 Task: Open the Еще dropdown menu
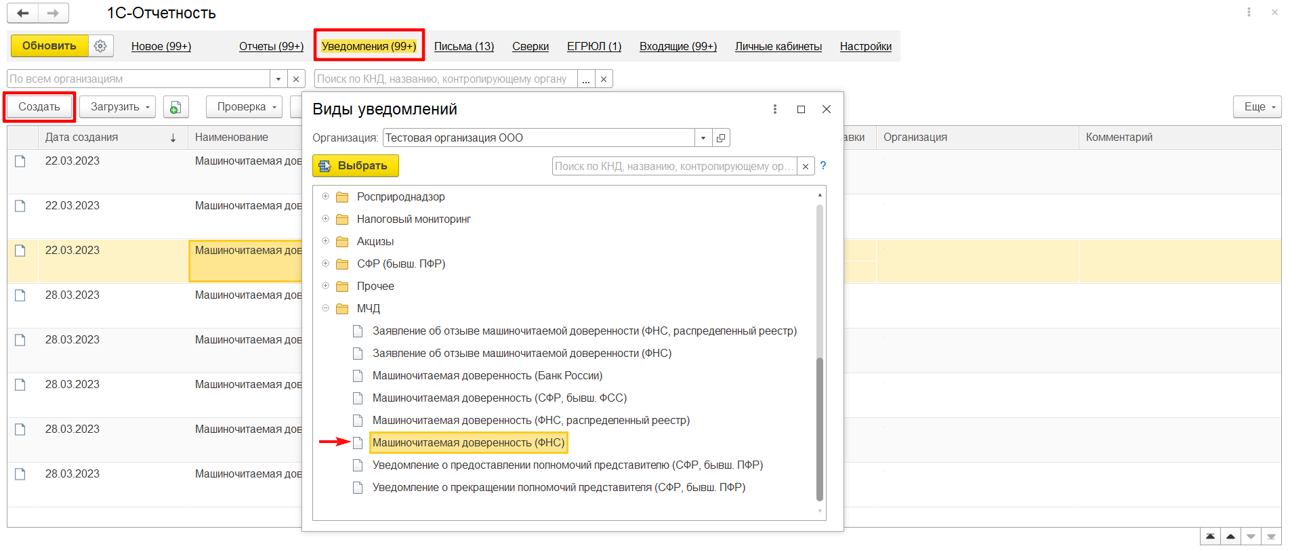pyautogui.click(x=1257, y=107)
